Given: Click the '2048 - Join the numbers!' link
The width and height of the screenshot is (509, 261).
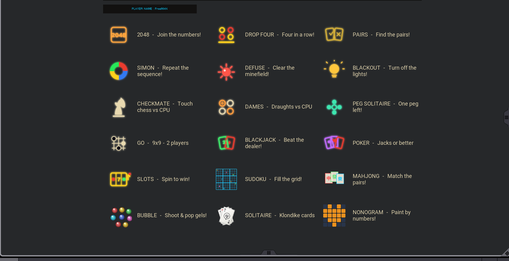Looking at the screenshot, I should tap(169, 35).
